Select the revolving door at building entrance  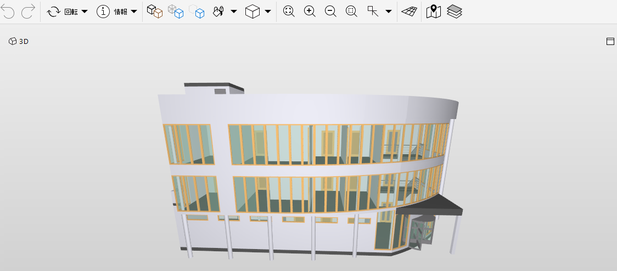pos(422,232)
